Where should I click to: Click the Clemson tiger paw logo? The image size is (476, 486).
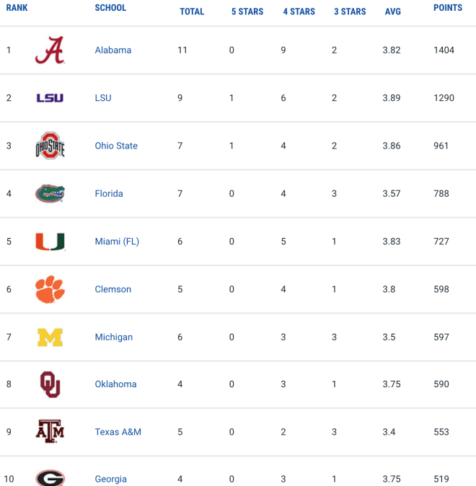coord(50,289)
